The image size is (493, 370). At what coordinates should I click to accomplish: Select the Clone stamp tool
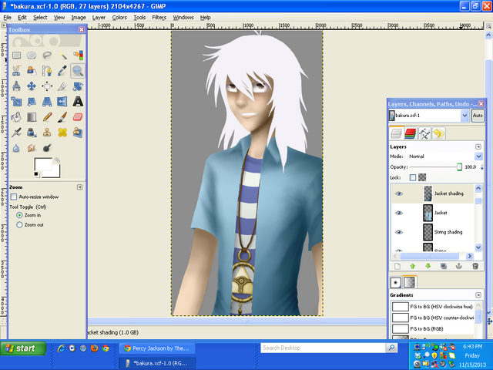(x=47, y=133)
